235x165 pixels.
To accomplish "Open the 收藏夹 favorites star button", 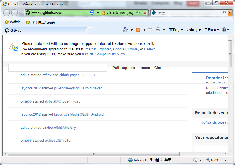I will (12, 22).
